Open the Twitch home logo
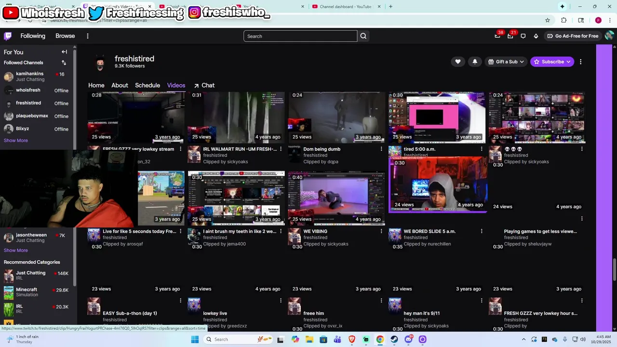Image resolution: width=617 pixels, height=347 pixels. pos(8,36)
